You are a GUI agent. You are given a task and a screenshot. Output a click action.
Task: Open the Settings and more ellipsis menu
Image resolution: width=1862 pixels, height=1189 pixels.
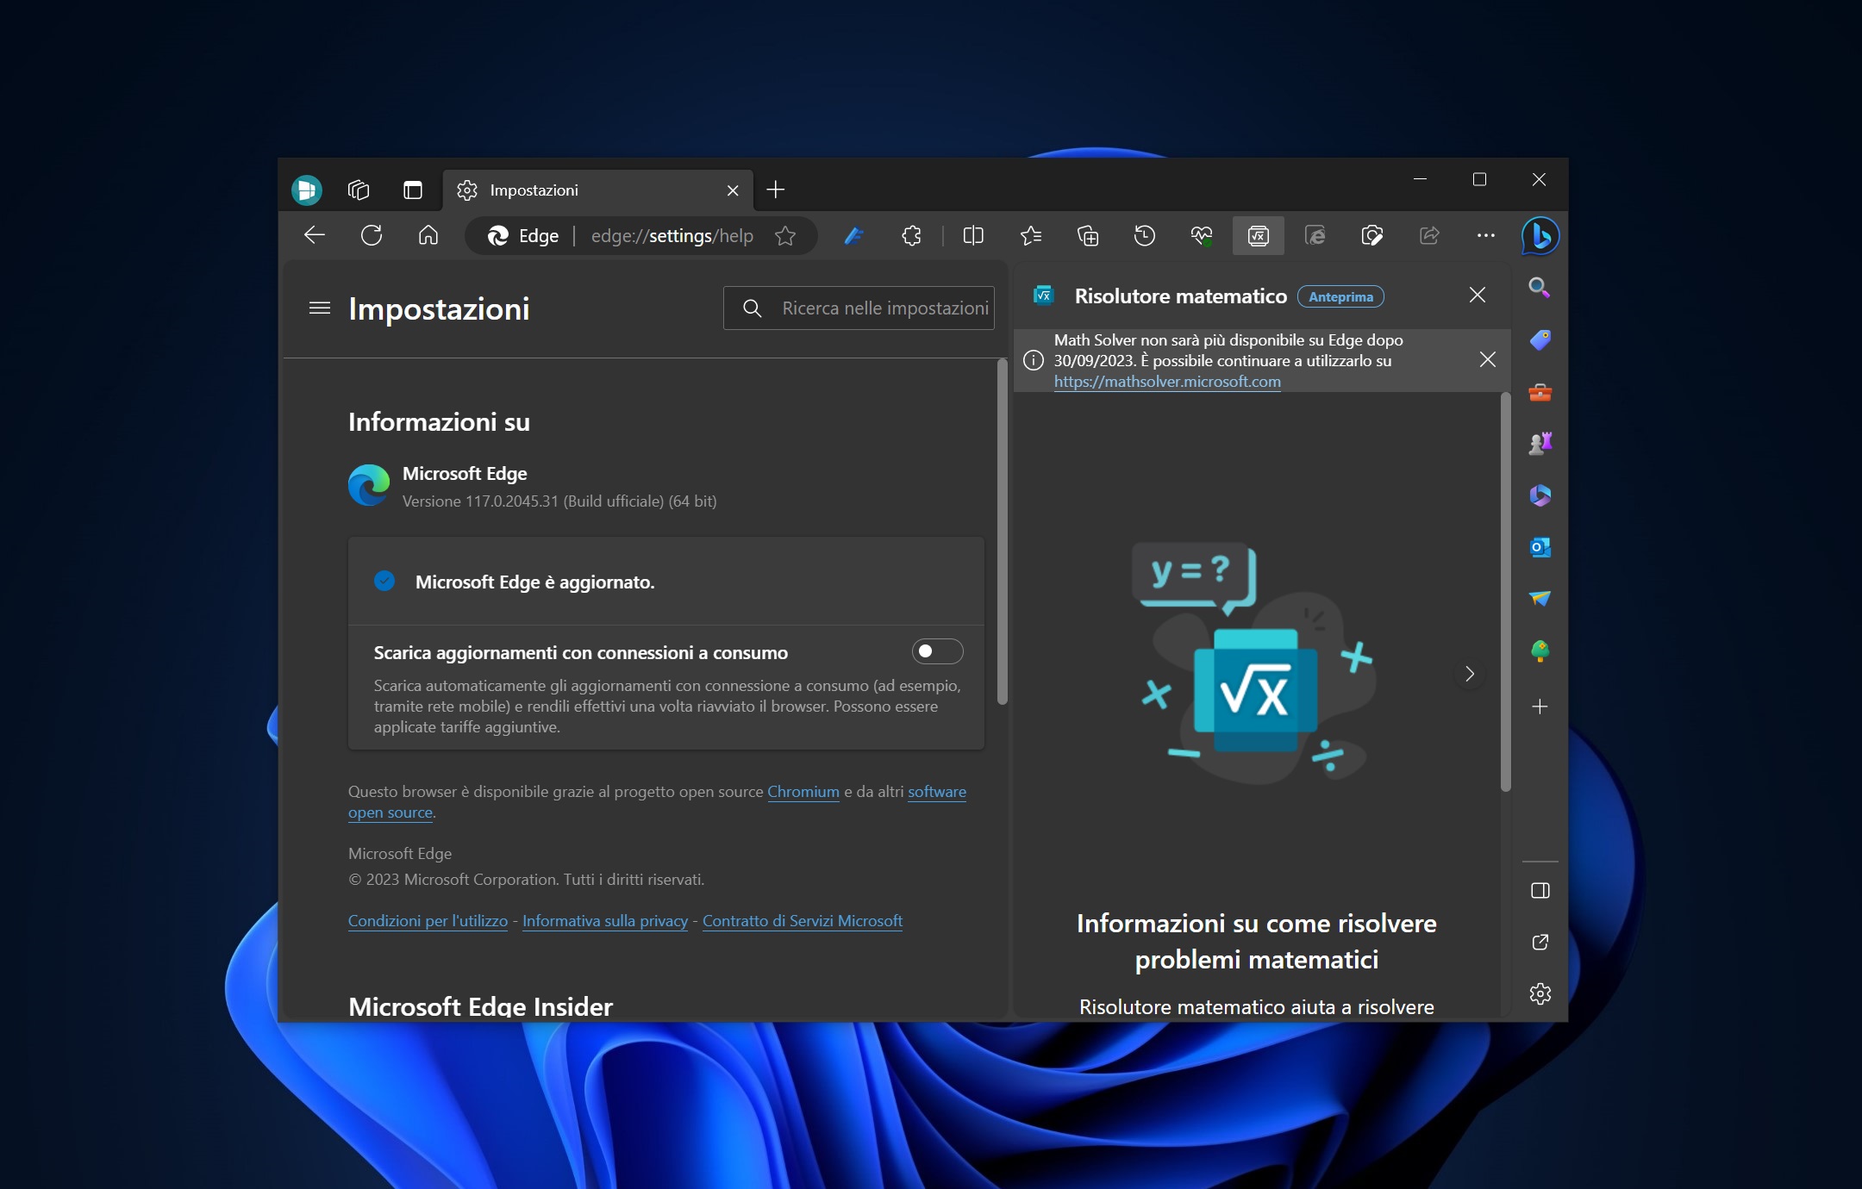click(1485, 236)
